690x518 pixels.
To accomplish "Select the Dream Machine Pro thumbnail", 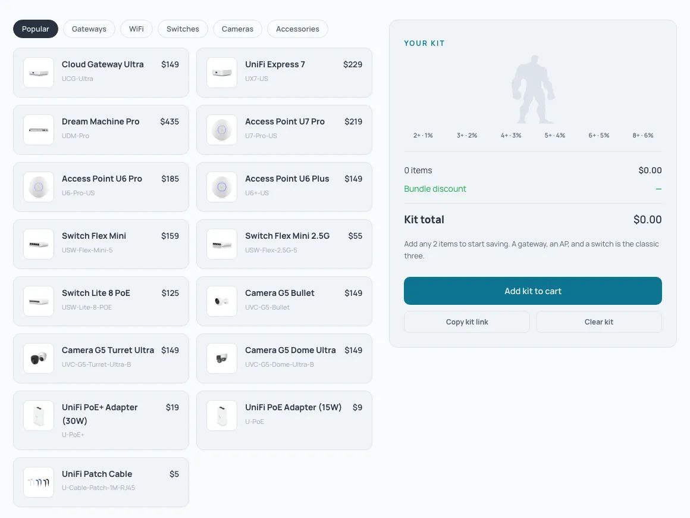I will [39, 130].
